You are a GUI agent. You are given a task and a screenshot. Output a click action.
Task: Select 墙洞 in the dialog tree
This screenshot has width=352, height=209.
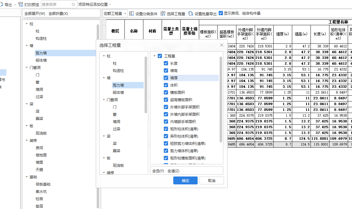click(117, 122)
